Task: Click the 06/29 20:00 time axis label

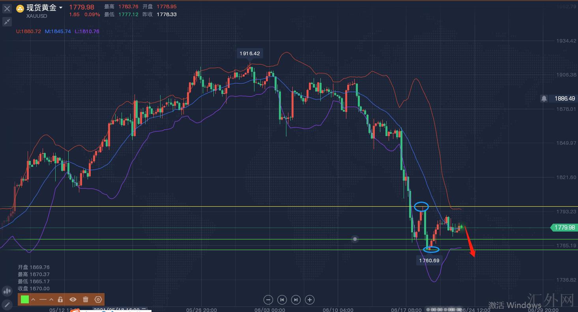Action: [543, 310]
